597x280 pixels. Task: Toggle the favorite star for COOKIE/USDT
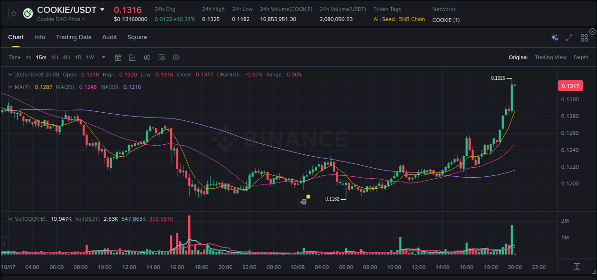click(x=14, y=13)
